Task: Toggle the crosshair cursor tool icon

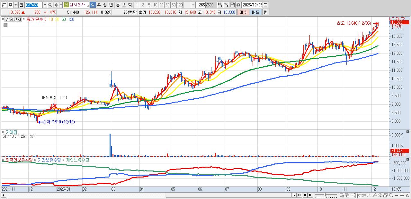Action: tap(358, 195)
